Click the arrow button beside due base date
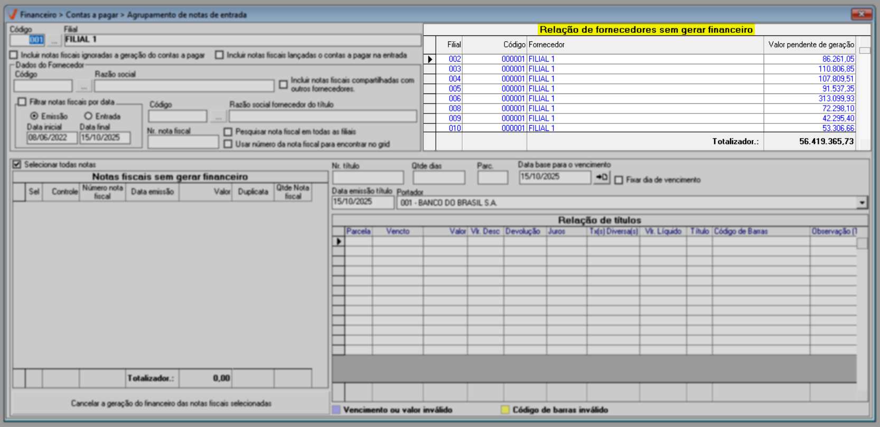Viewport: 880px width, 427px height. click(x=602, y=177)
